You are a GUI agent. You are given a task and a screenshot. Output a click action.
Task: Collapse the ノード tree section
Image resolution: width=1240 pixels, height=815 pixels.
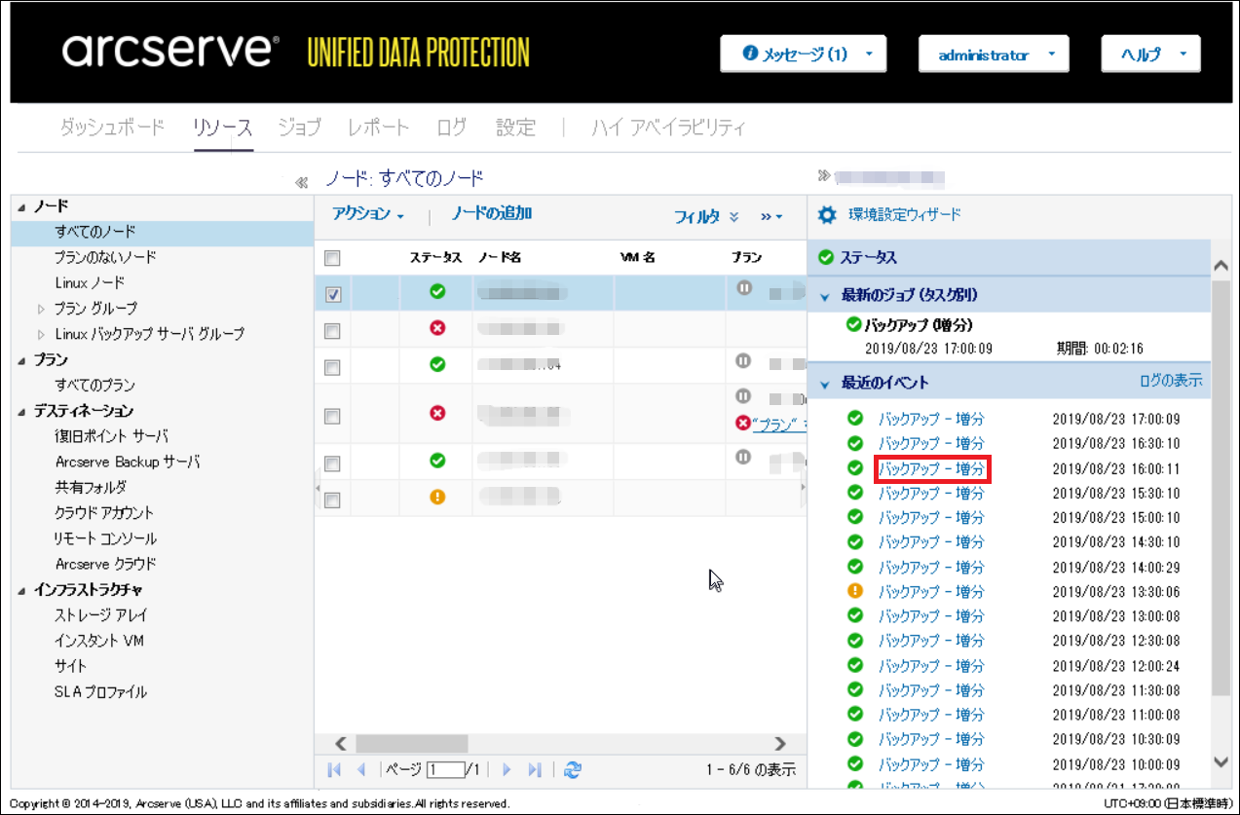coord(22,206)
